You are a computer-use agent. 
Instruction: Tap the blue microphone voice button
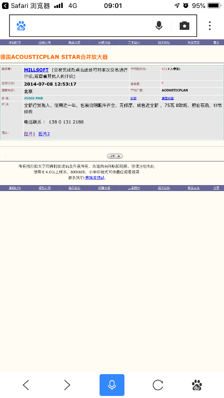[x=112, y=385]
